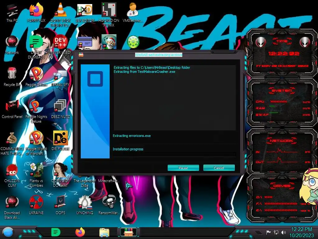Click the network tray icon
Viewport: 318px width, 239px height.
tap(276, 232)
